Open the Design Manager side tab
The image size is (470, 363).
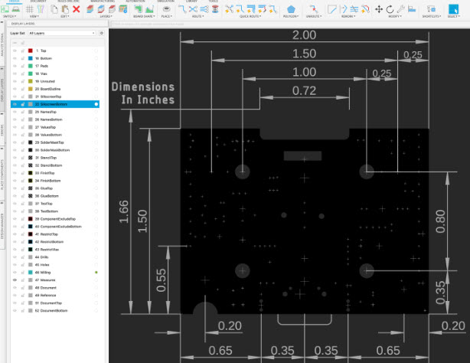(x=2, y=226)
